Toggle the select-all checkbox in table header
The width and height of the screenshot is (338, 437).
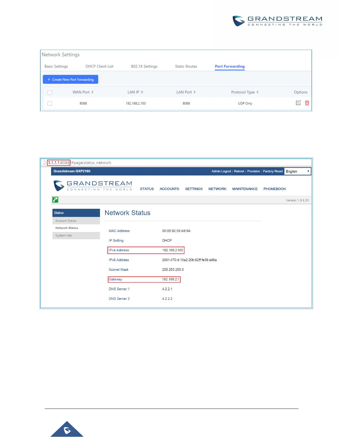click(50, 92)
